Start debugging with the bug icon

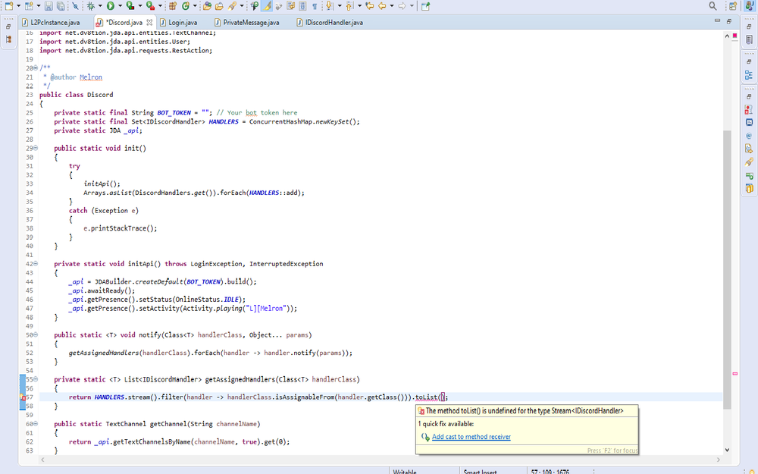tap(90, 6)
